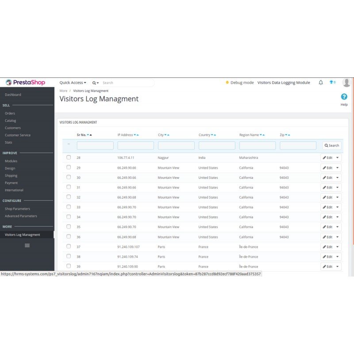Edit row 36 entry
354x354 pixels.
[x=327, y=237]
